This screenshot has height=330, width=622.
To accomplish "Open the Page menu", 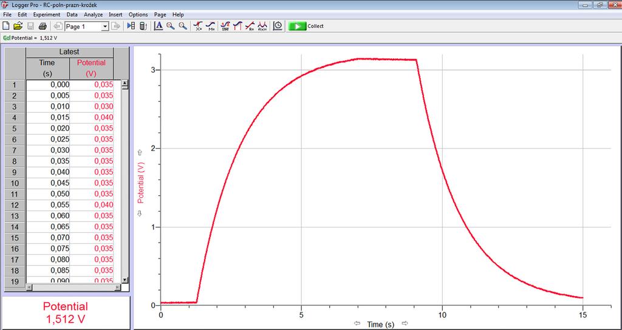I will pos(160,15).
